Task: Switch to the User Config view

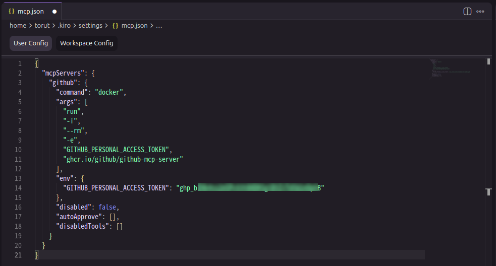Action: [31, 43]
